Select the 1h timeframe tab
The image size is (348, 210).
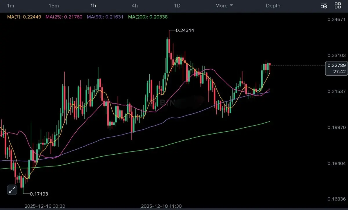click(93, 6)
